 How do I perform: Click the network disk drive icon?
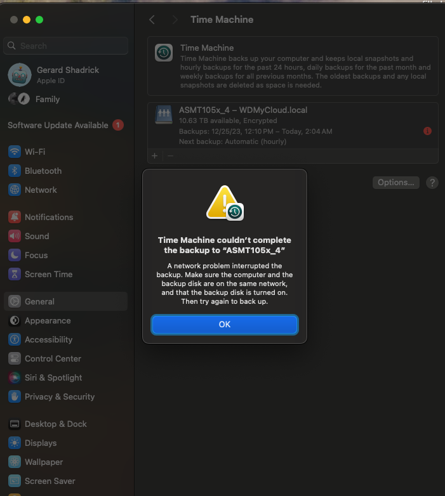click(x=164, y=115)
